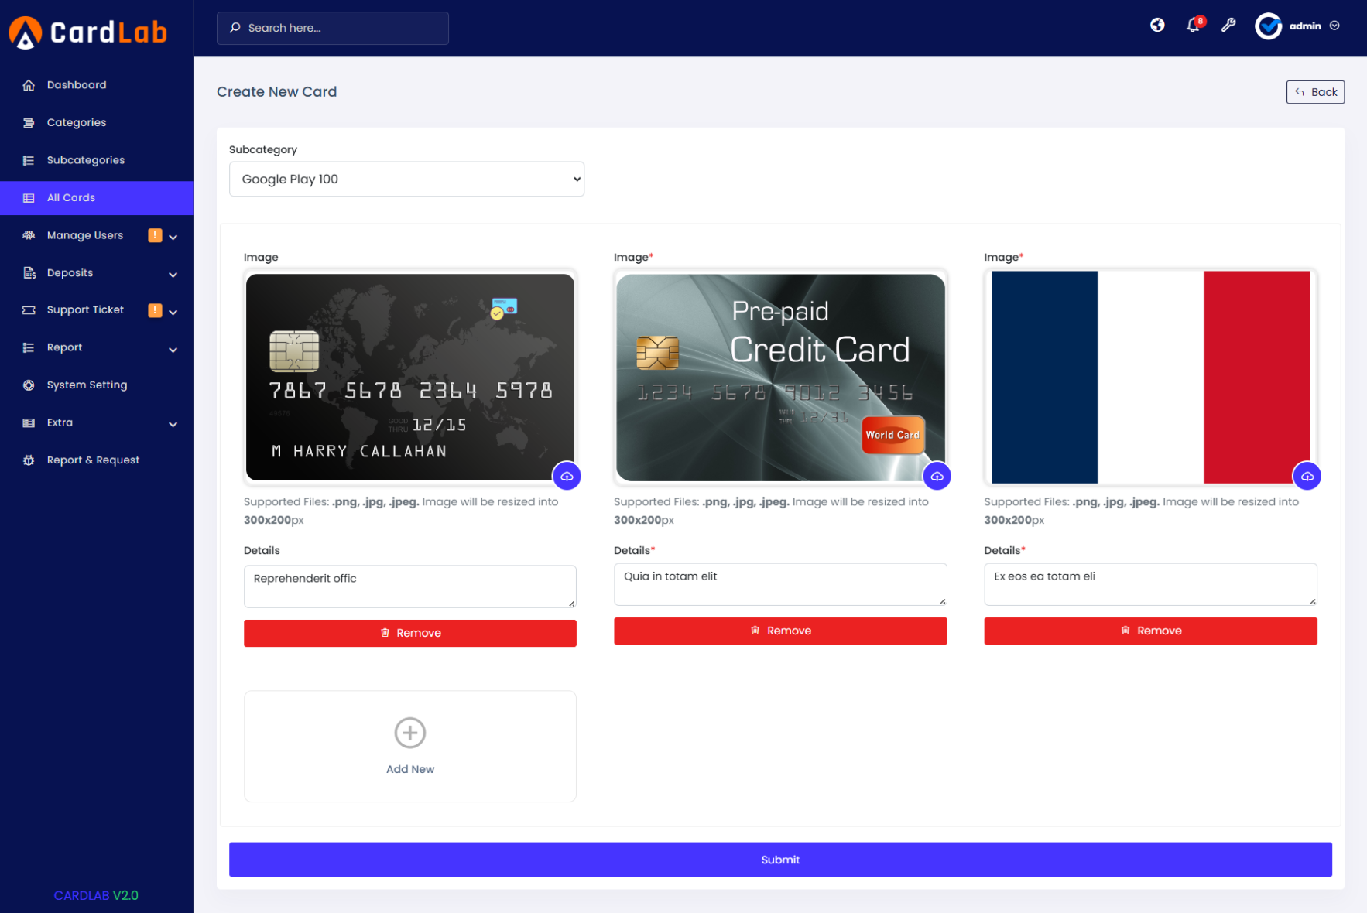Viewport: 1367px width, 913px height.
Task: Click the CardLab logo
Action: tap(87, 31)
